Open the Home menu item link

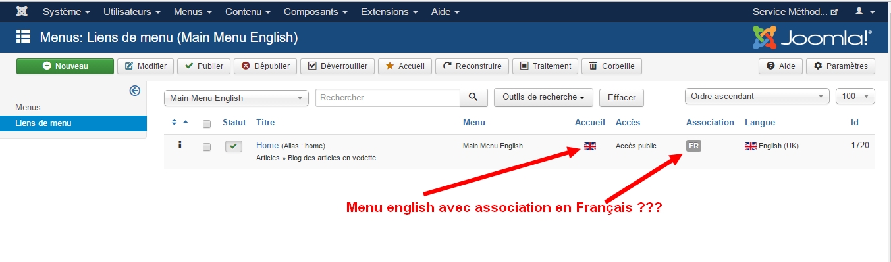267,145
